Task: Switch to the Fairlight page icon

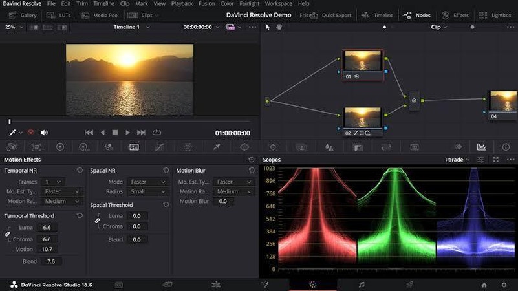Action: coord(362,285)
